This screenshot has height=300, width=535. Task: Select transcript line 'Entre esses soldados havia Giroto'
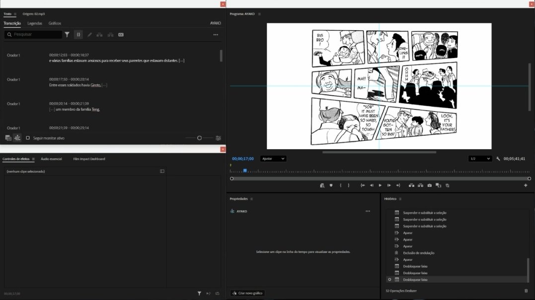[x=75, y=85]
